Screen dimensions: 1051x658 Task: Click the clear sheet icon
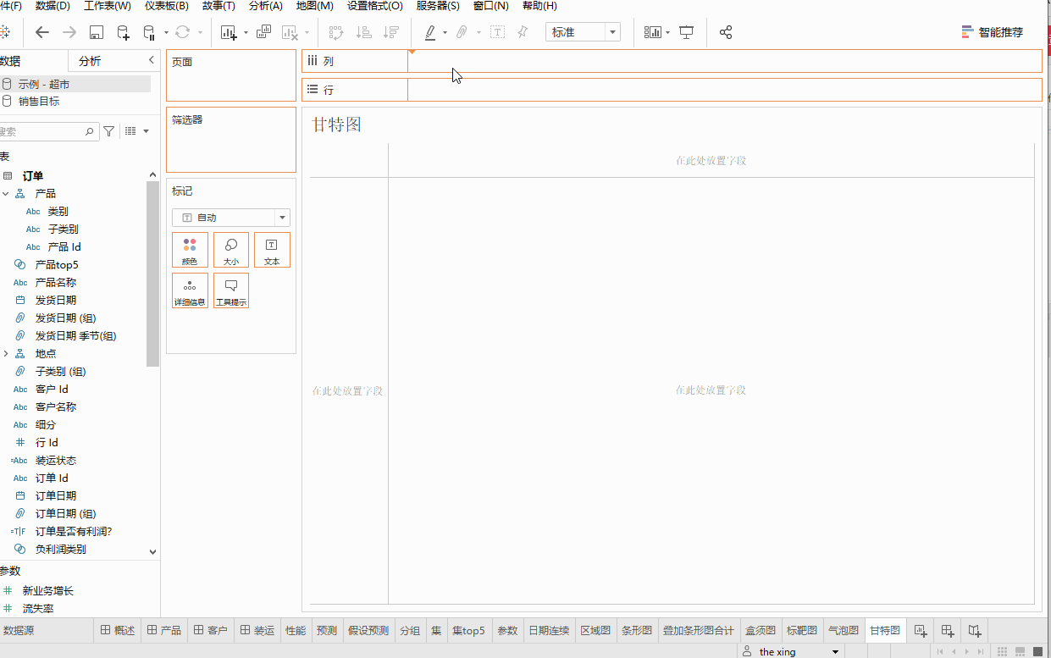[x=290, y=32]
